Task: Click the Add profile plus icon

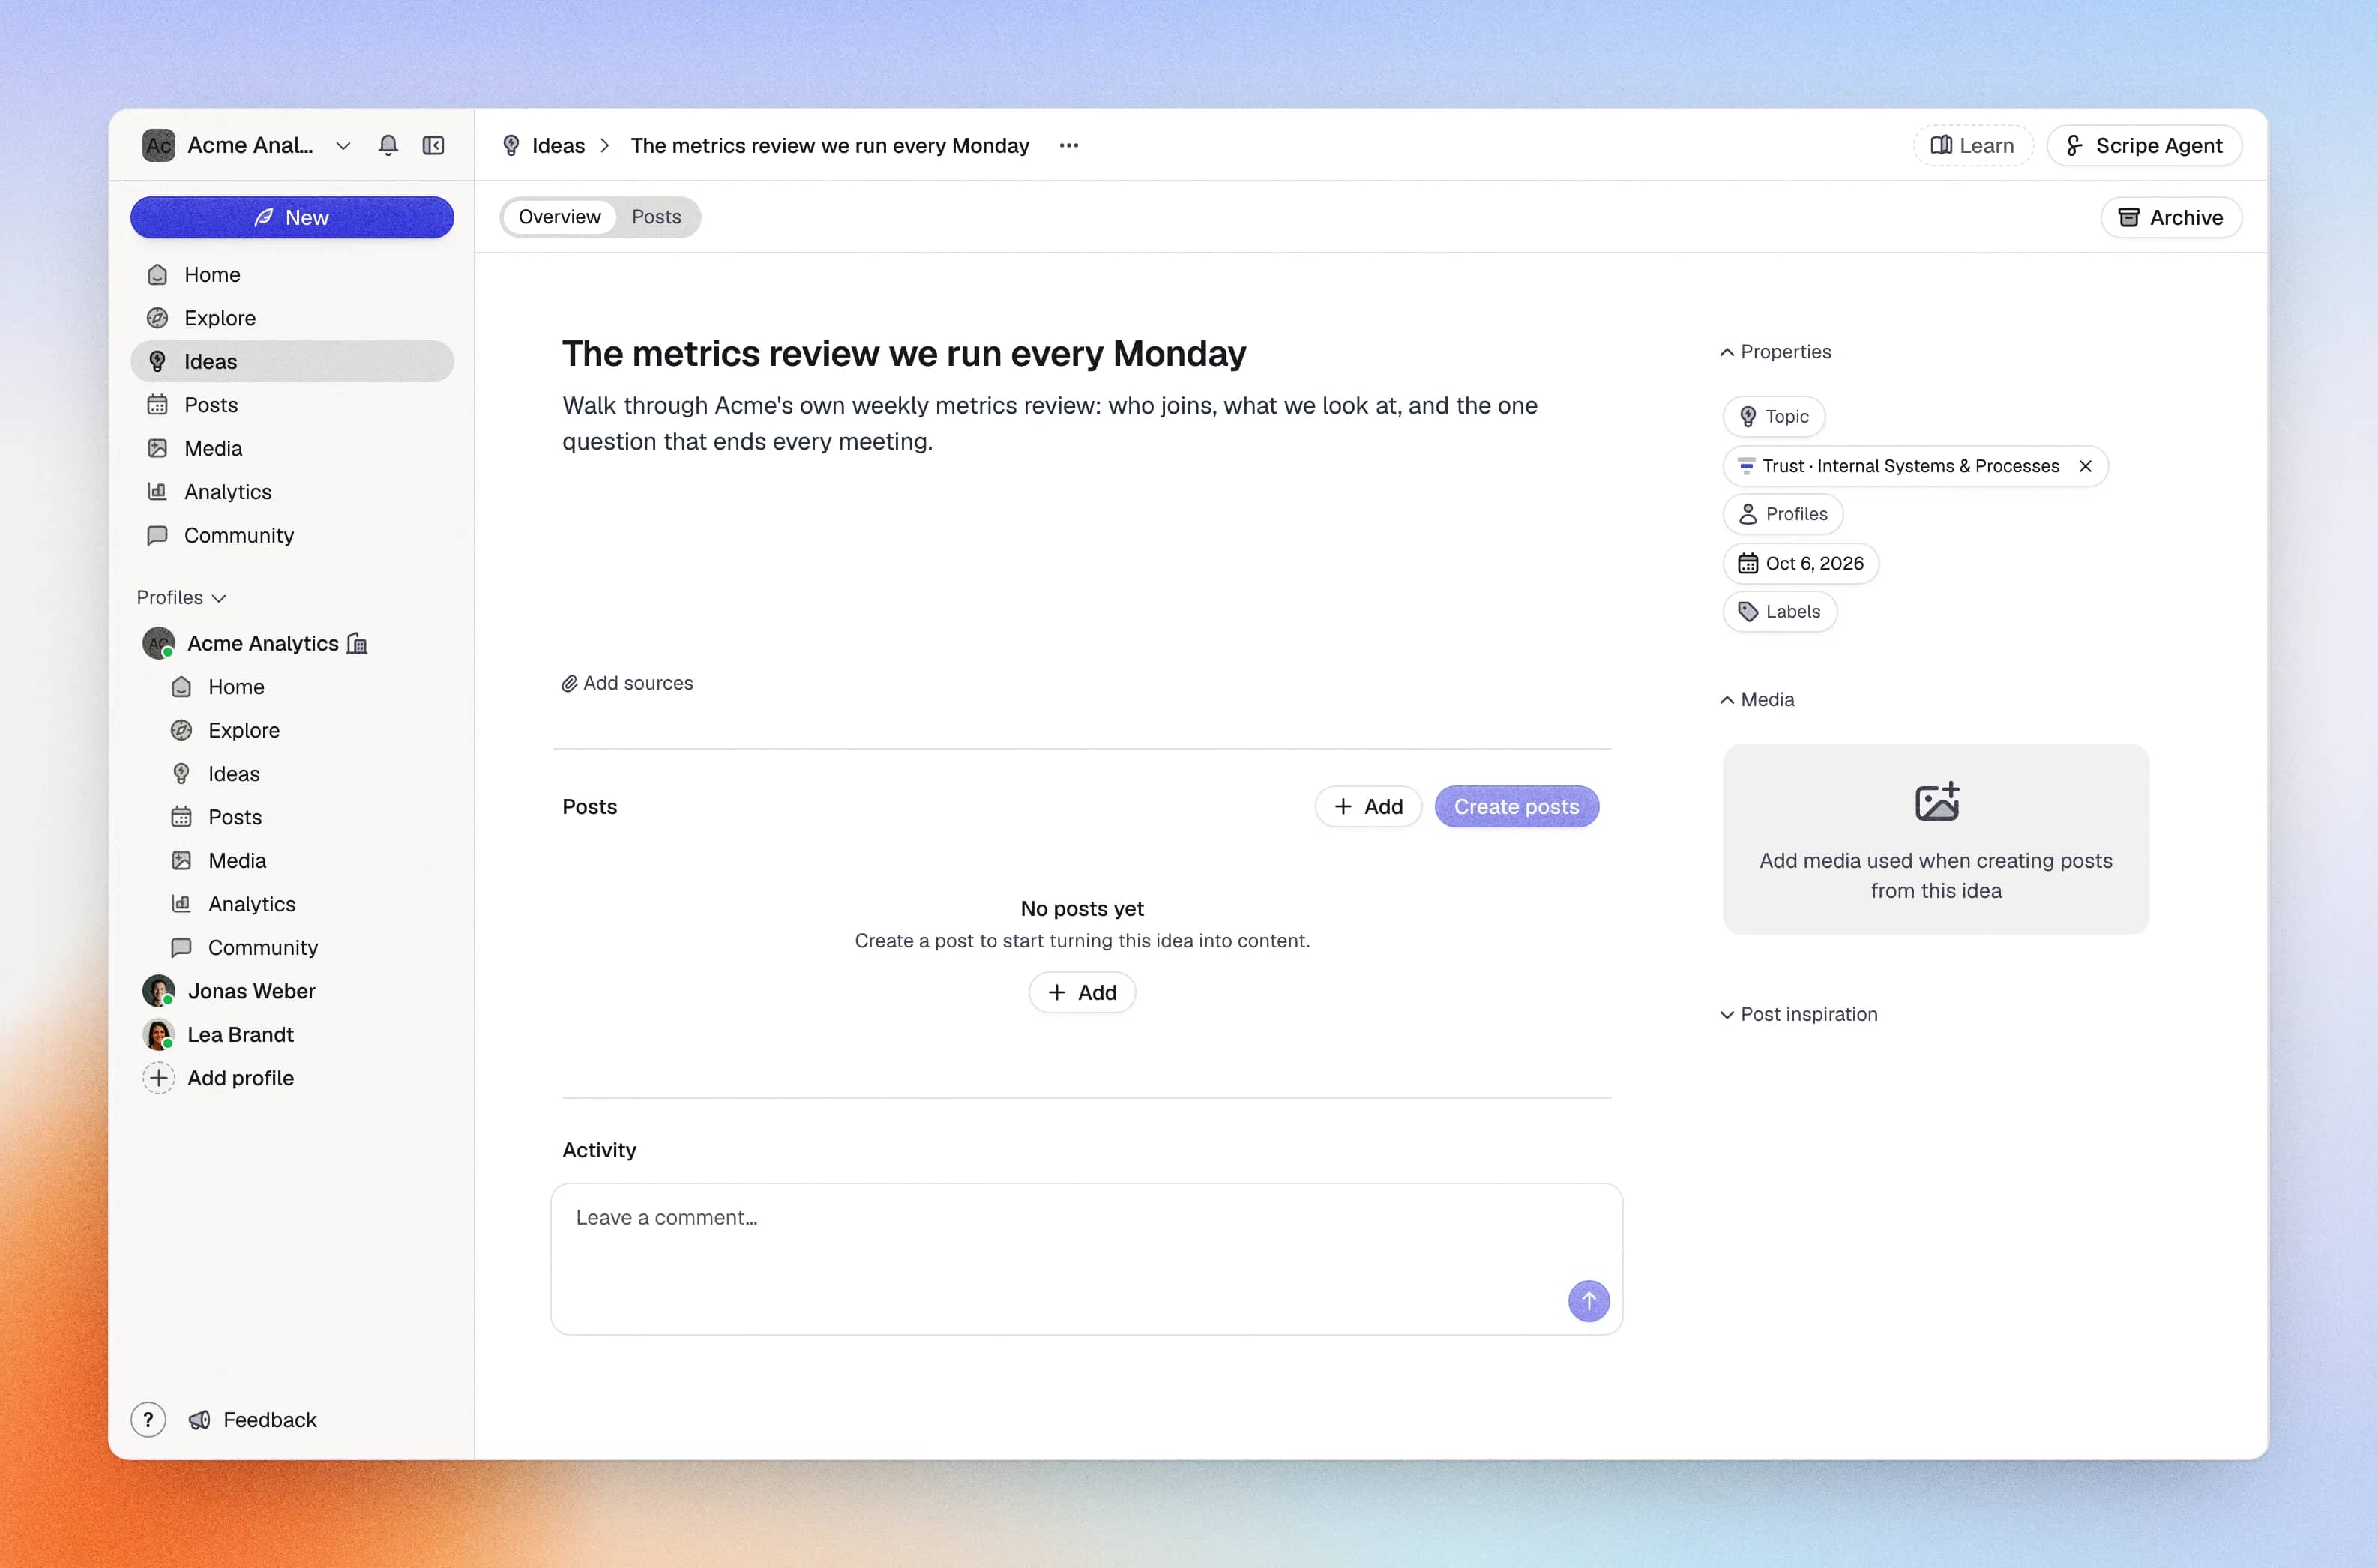Action: (159, 1078)
